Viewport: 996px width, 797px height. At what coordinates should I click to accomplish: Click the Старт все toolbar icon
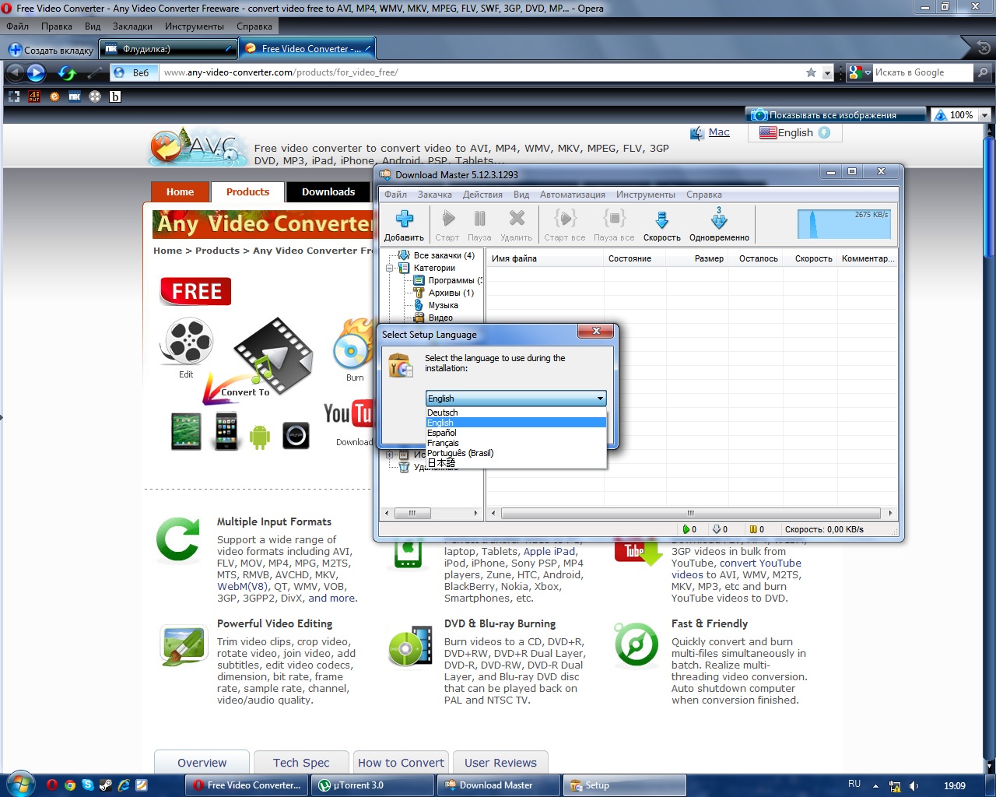click(565, 218)
